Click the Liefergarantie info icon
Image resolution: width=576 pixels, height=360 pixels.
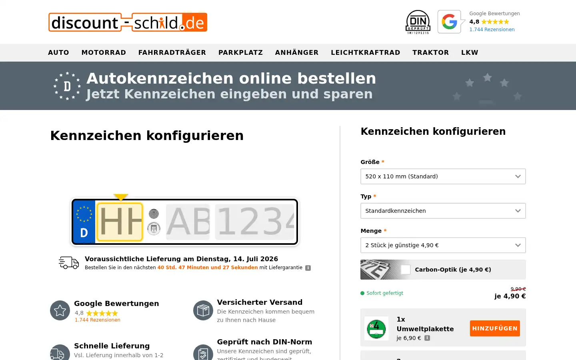[x=308, y=268]
